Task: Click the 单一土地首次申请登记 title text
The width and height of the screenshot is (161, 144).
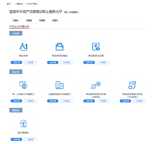Action: tap(23, 94)
